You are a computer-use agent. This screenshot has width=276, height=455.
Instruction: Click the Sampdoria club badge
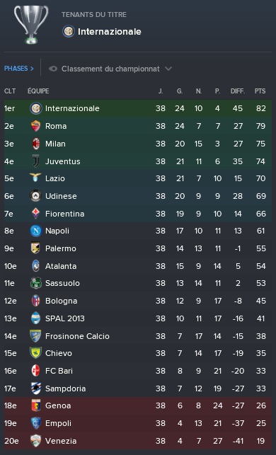point(35,388)
